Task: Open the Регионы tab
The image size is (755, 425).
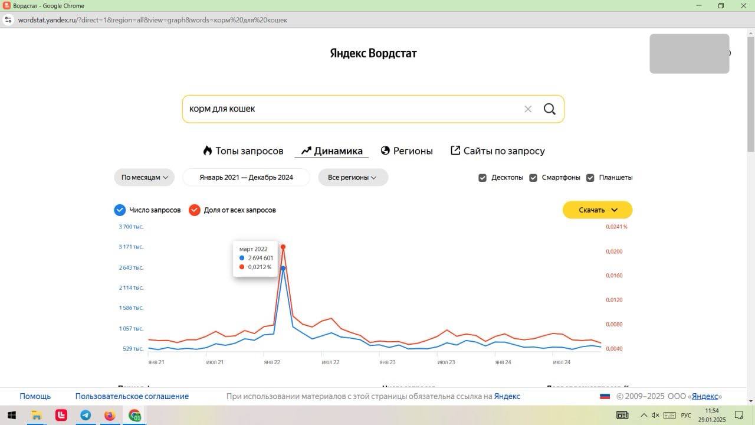Action: coord(407,151)
